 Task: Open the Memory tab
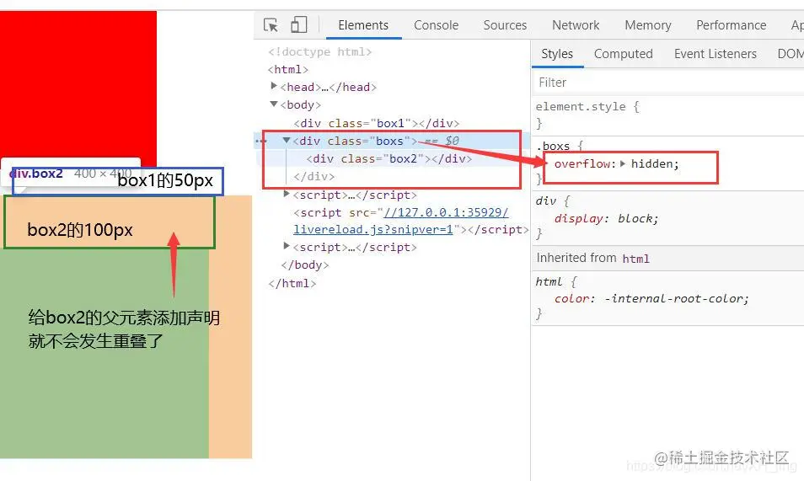647,25
